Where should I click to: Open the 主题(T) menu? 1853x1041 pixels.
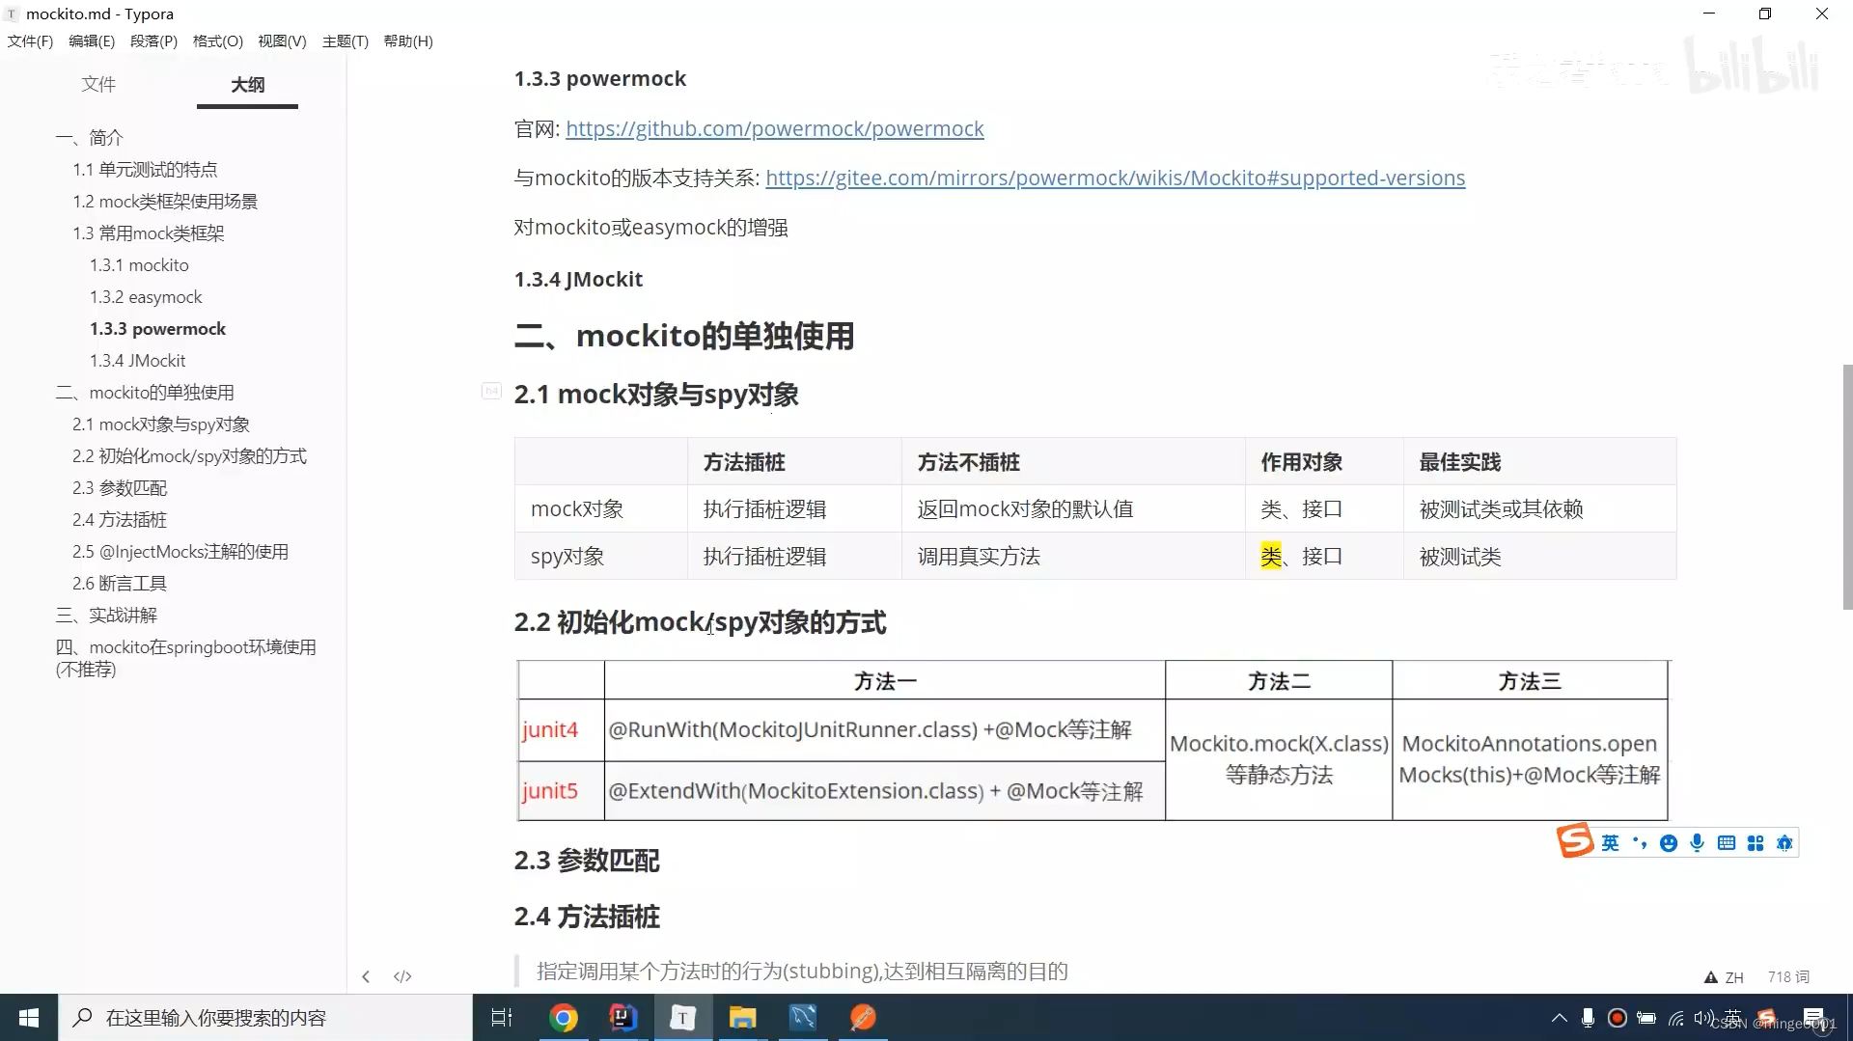[346, 41]
